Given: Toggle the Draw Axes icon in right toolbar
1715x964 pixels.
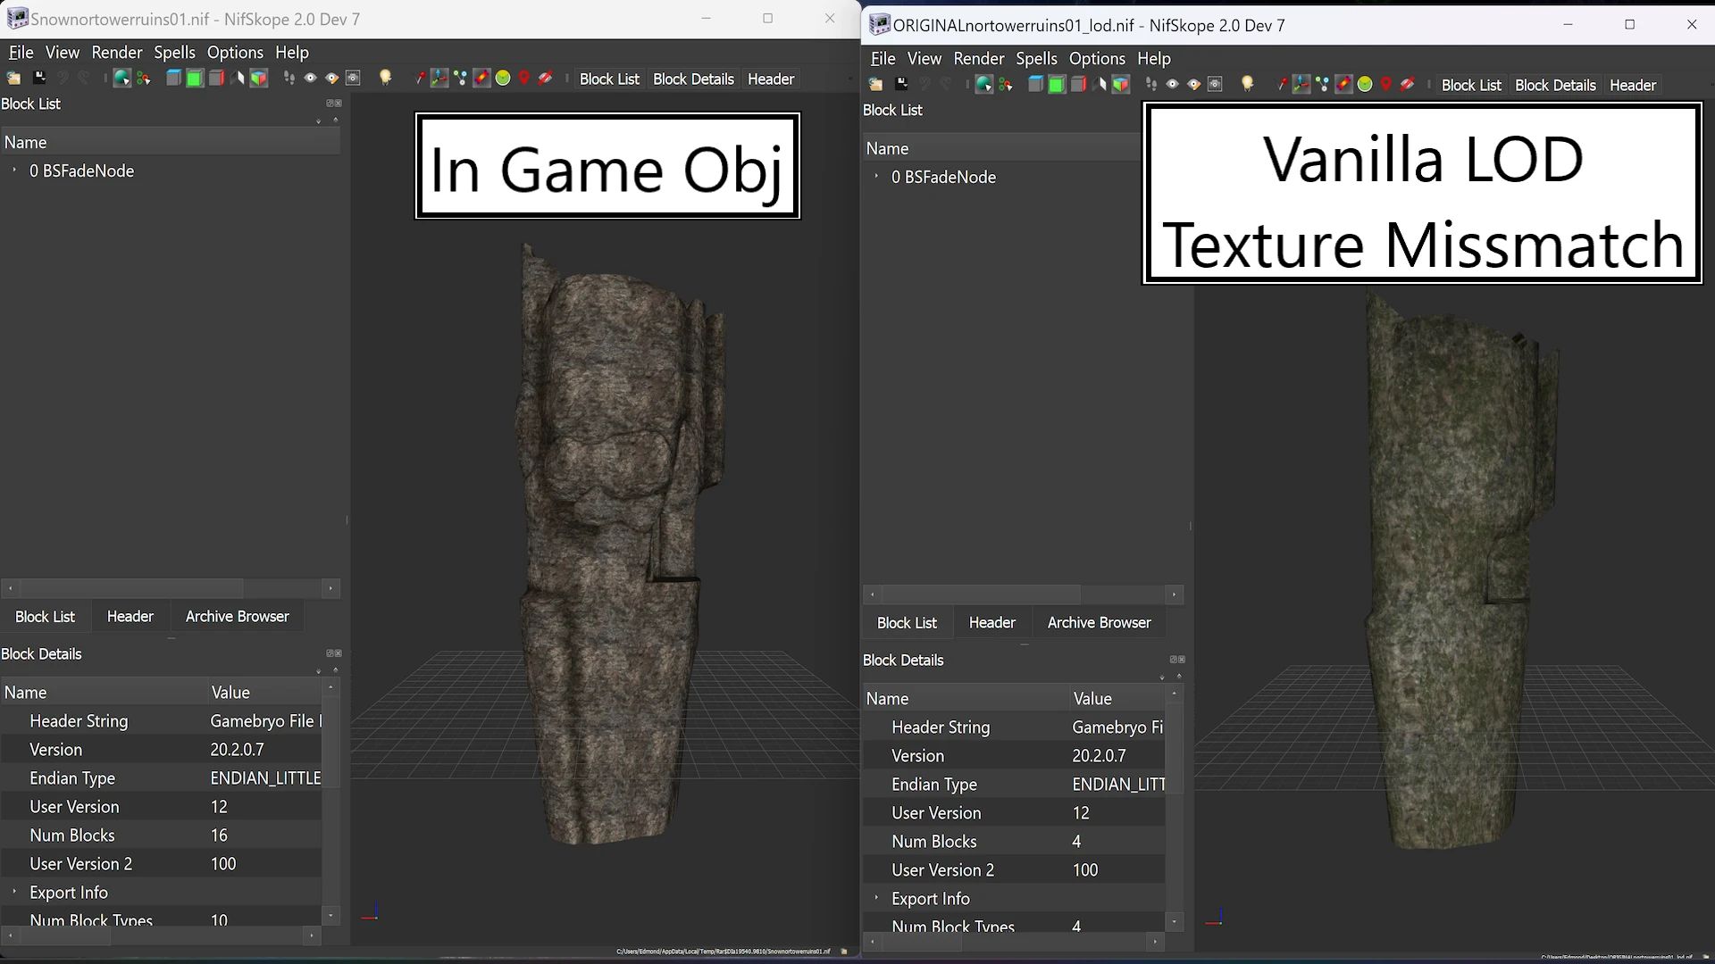Looking at the screenshot, I should 1301,84.
